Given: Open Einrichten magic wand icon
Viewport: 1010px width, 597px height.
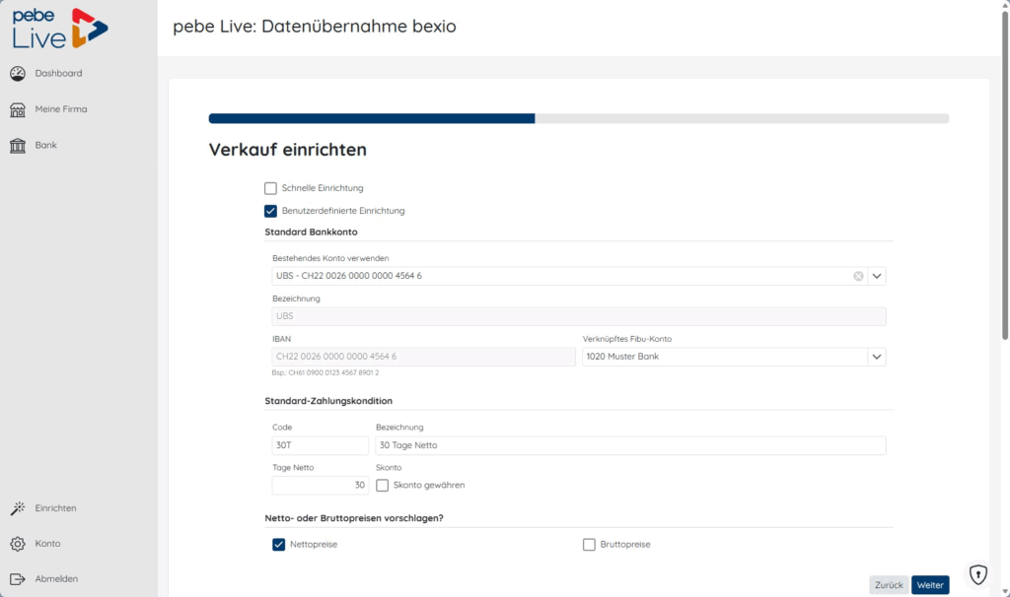Looking at the screenshot, I should [18, 508].
